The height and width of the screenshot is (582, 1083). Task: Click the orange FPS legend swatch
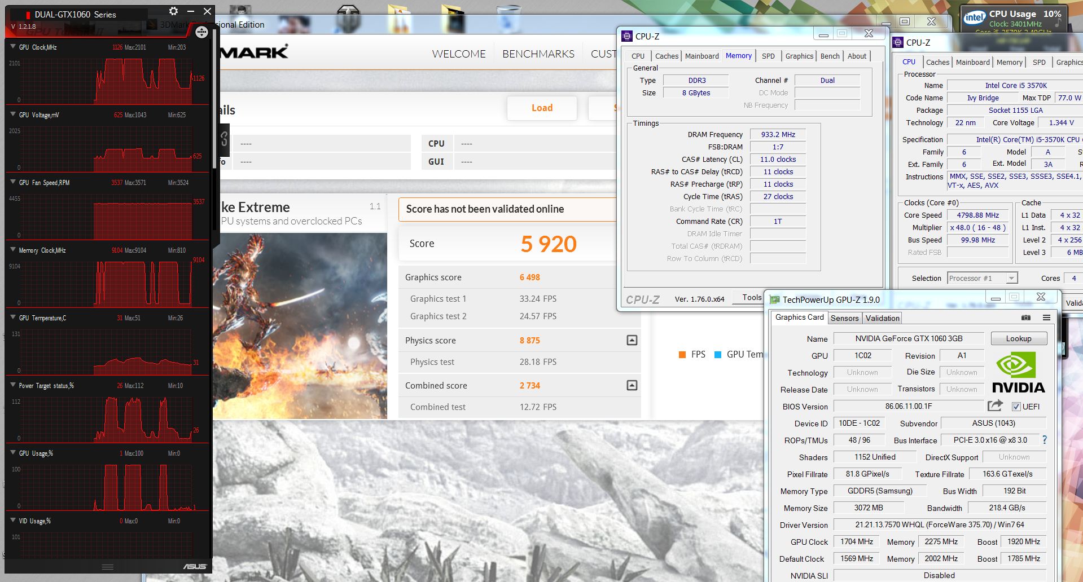(x=682, y=355)
